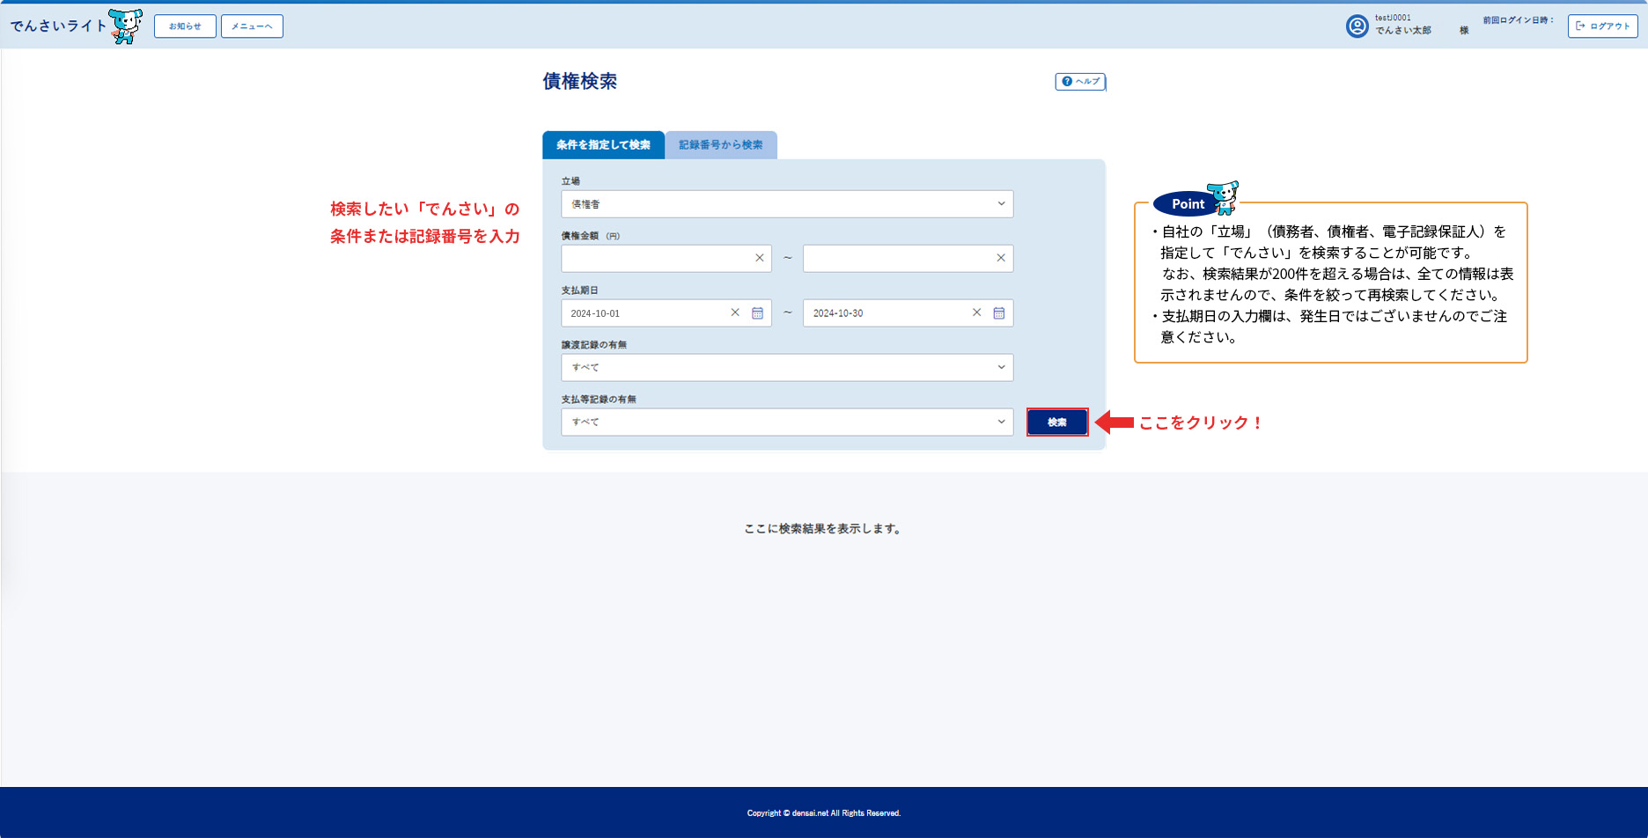
Task: Clear the end date with its X icon
Action: point(976,312)
